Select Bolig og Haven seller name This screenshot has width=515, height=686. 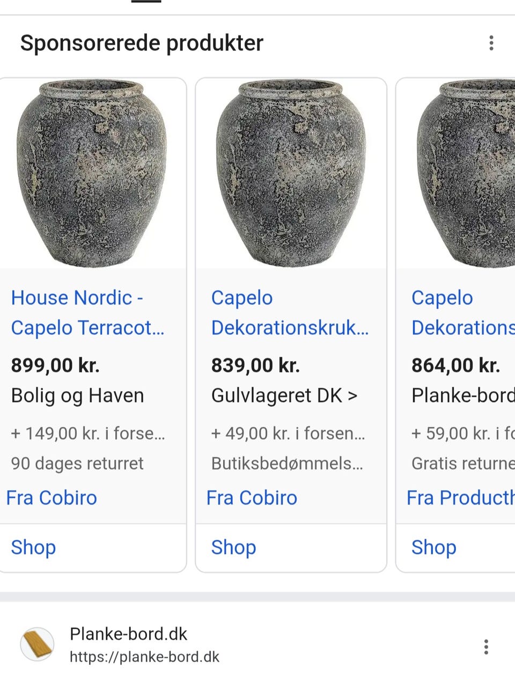click(78, 396)
